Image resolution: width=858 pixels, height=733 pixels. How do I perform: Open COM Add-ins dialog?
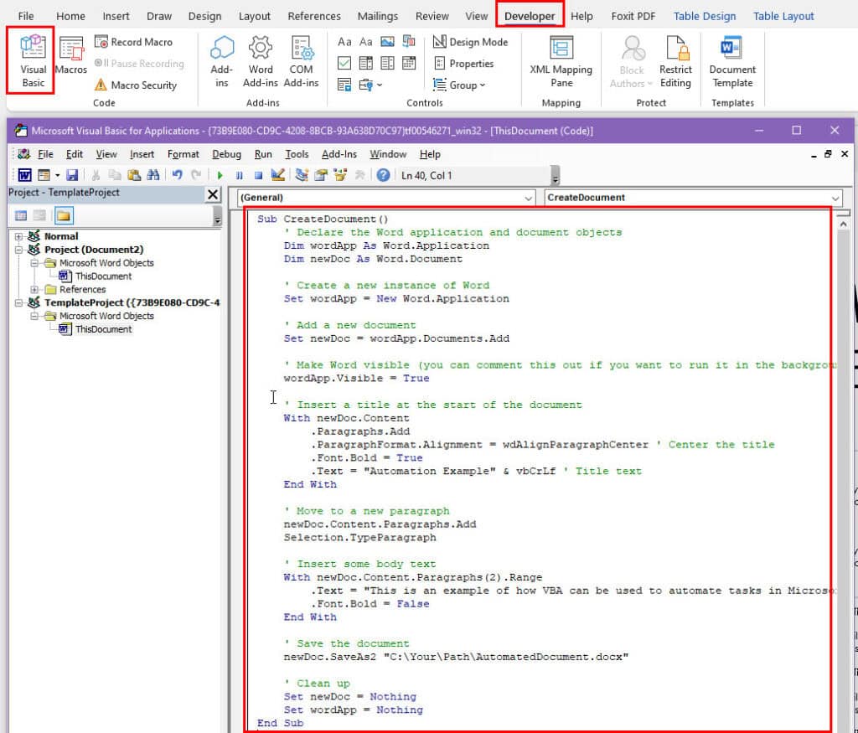(301, 61)
